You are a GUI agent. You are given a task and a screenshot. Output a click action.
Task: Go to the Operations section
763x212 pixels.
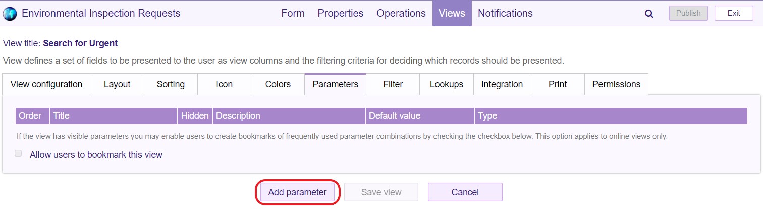[401, 13]
